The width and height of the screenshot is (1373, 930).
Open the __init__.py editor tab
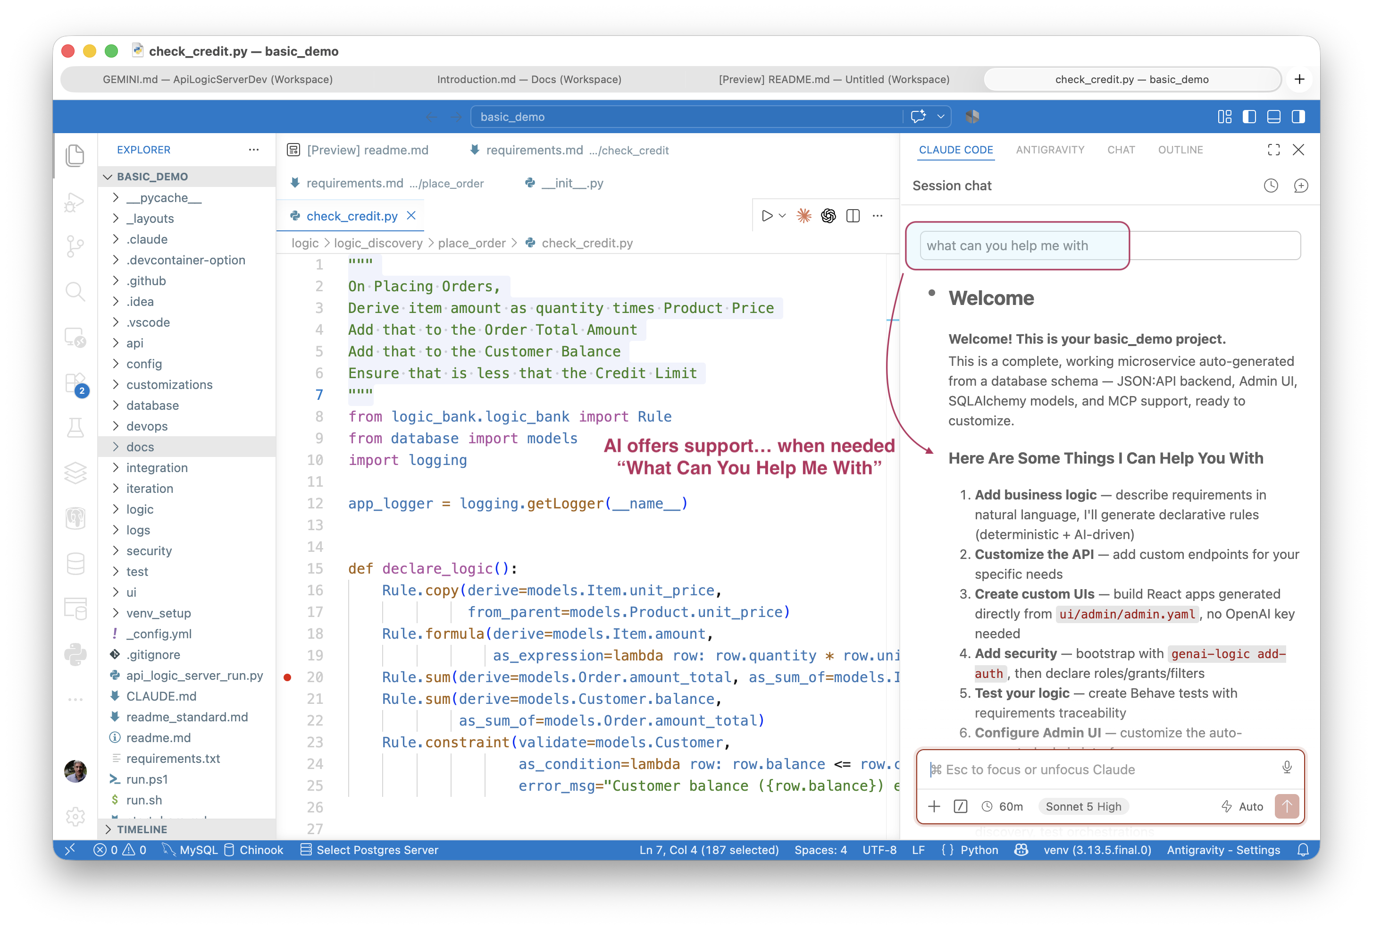click(x=564, y=183)
